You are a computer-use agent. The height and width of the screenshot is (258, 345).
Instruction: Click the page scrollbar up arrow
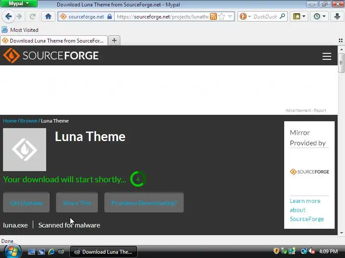click(x=341, y=49)
